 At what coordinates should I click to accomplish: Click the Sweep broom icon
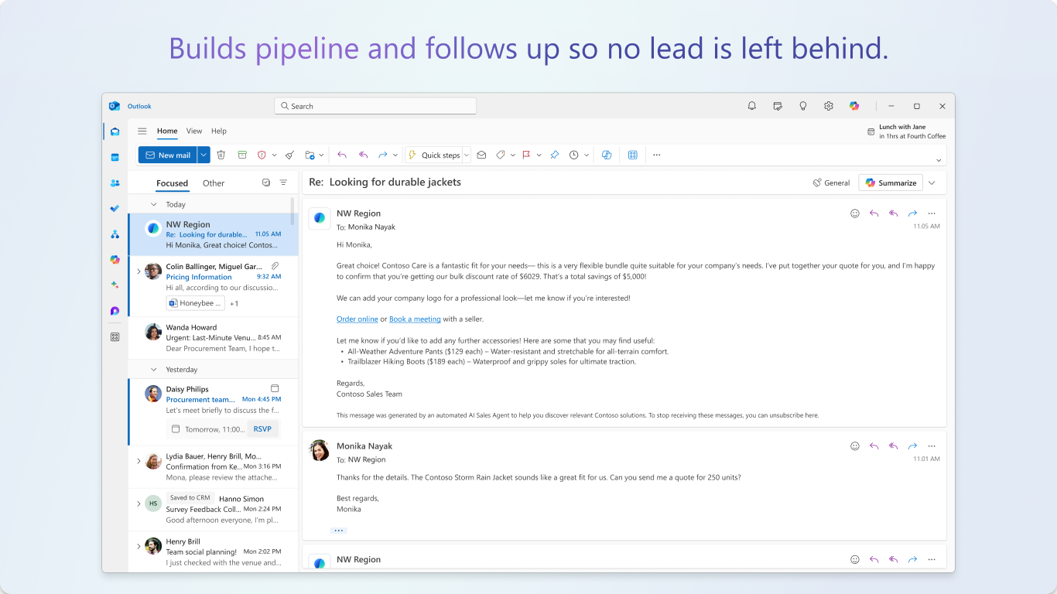point(289,155)
